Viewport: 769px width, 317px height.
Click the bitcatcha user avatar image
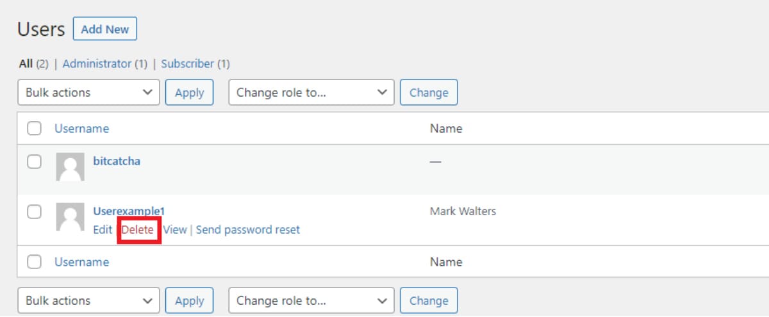pyautogui.click(x=70, y=167)
